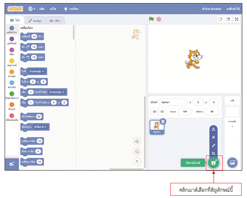Screen dimensions: 247x198
Task: Click the add extension button at bottom-left
Action: 12,164
